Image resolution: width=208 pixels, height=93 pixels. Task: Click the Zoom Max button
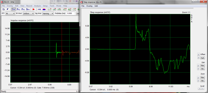[203, 77]
